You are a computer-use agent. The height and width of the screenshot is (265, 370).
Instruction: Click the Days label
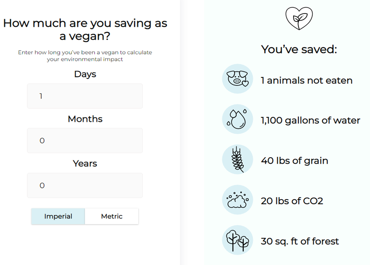[85, 74]
